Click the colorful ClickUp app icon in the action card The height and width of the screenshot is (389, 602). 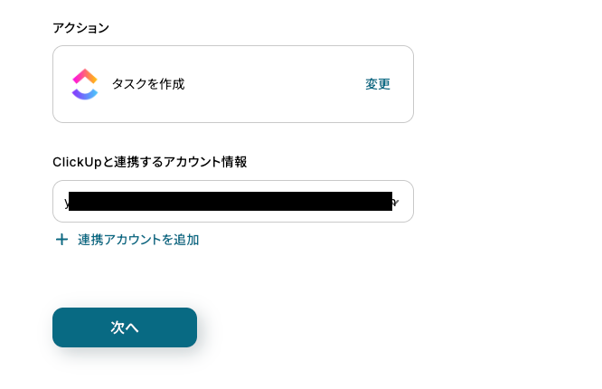(85, 84)
